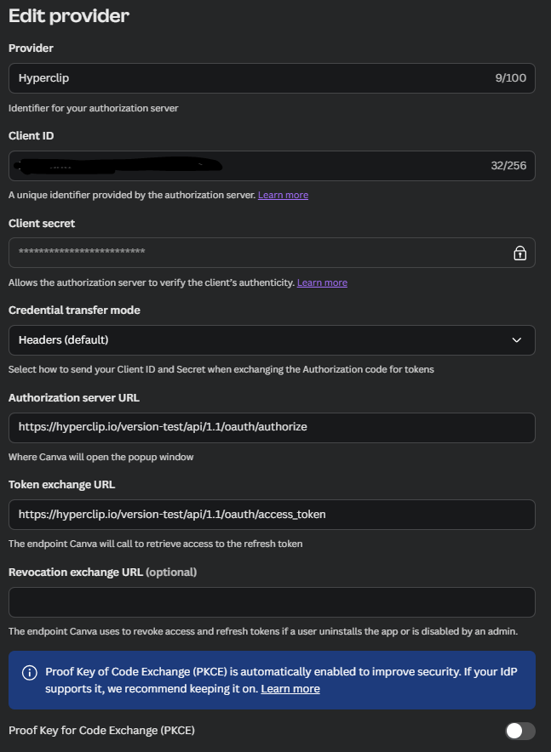Click the chevron arrow on Credential transfer mode
Viewport: 551px width, 752px height.
click(x=517, y=340)
